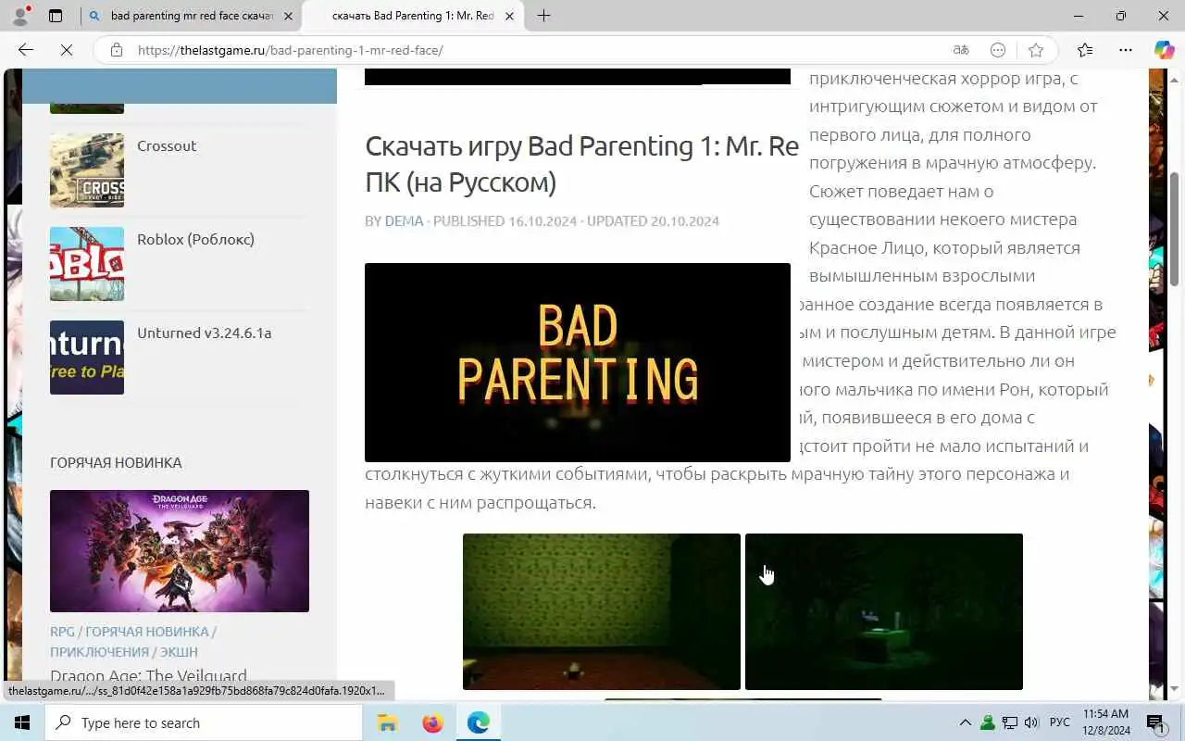Click the 'Скачать игру Bad Parenting 1' heading

coord(581,164)
